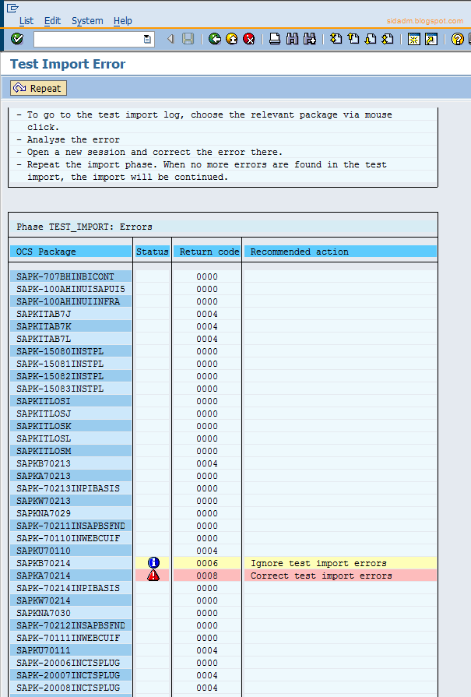The image size is (471, 697).
Task: Click the red error status icon for SAPKA70214
Action: tap(153, 576)
